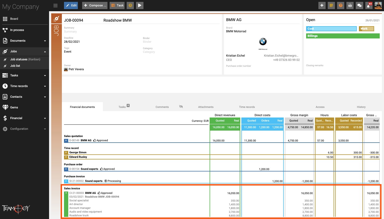
Task: Click the print icon
Action: click(x=350, y=5)
